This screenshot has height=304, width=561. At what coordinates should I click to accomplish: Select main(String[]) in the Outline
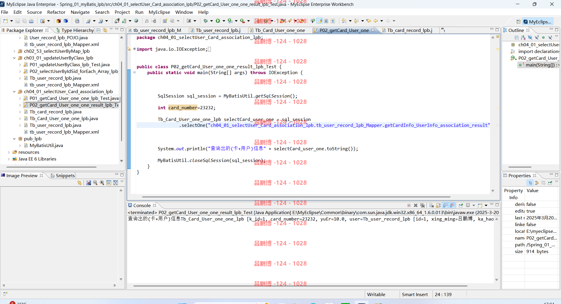539,65
